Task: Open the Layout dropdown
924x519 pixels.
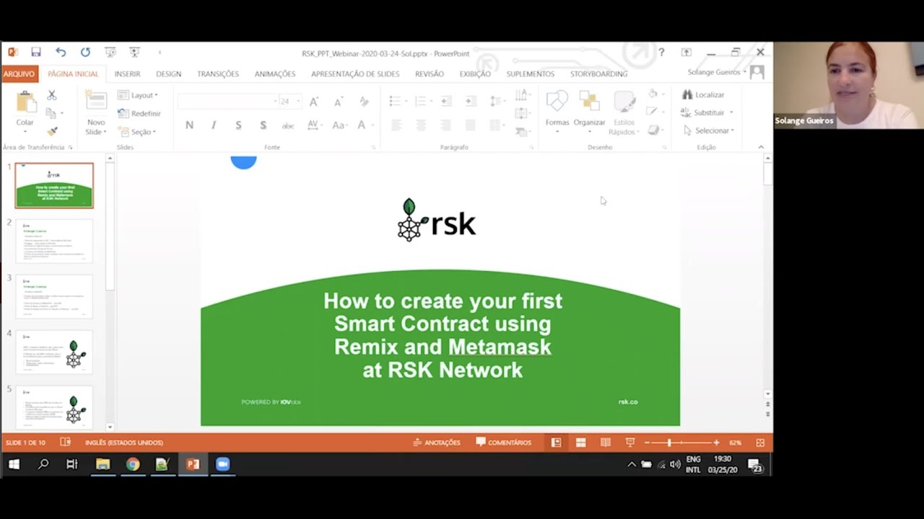Action: (138, 95)
